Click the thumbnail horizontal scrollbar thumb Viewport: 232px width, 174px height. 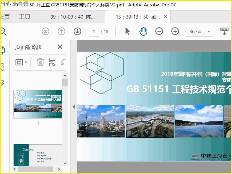point(35,169)
